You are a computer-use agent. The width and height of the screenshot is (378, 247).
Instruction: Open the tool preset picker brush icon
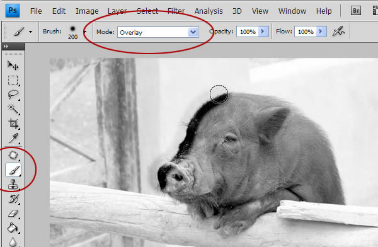click(x=19, y=32)
